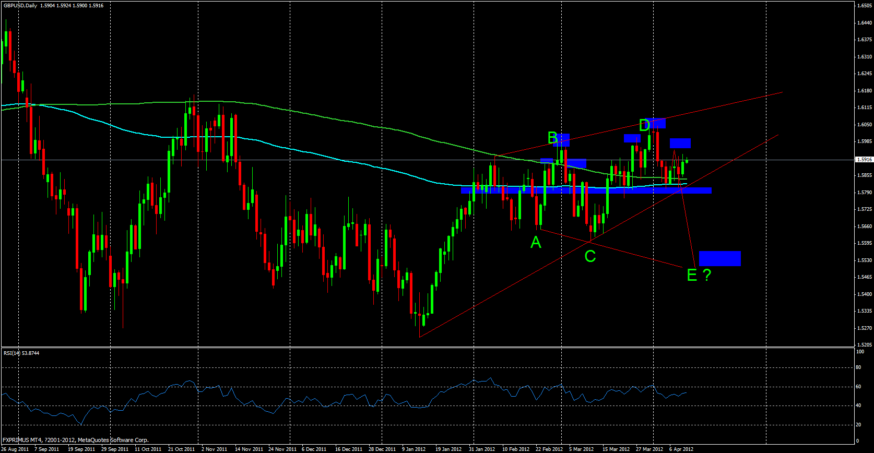Image resolution: width=874 pixels, height=453 pixels.
Task: Click the 1.6440 price axis label
Action: 864,23
